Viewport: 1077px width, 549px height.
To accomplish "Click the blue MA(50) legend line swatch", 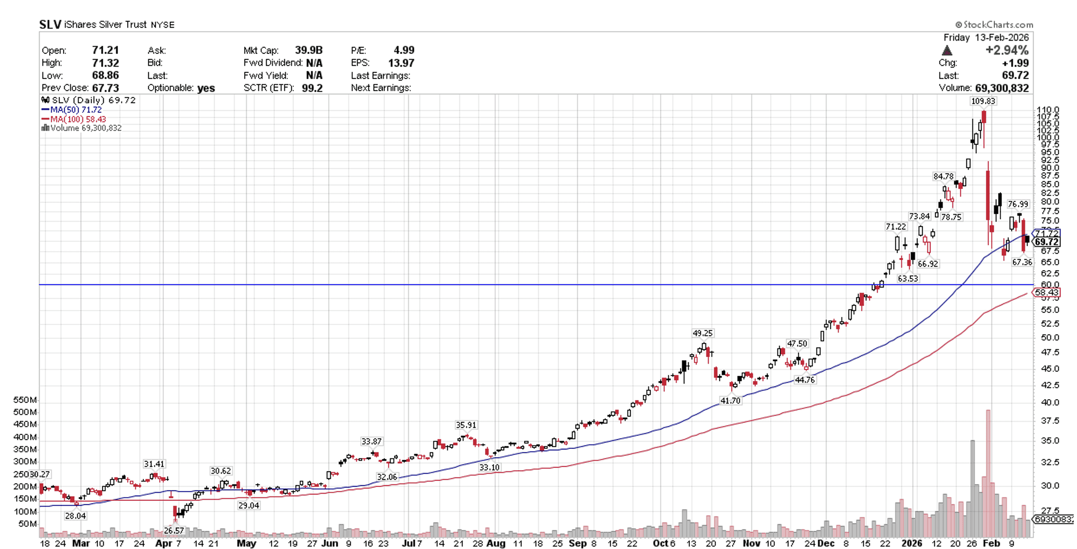I will [45, 110].
